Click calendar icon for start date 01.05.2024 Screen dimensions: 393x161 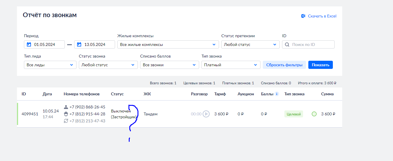pos(29,44)
